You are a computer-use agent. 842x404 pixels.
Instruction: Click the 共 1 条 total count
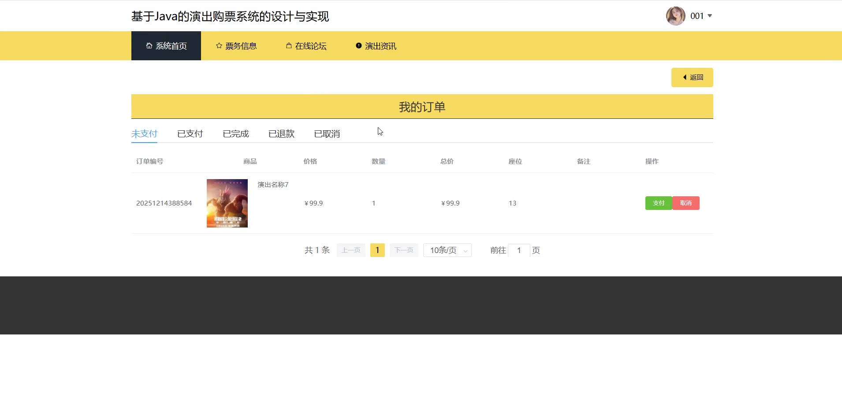point(317,250)
